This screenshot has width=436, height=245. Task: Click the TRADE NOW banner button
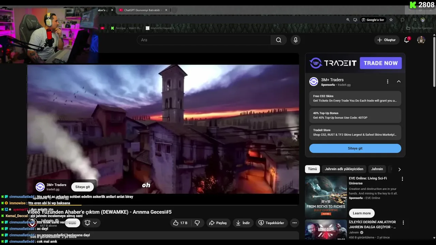pyautogui.click(x=381, y=63)
